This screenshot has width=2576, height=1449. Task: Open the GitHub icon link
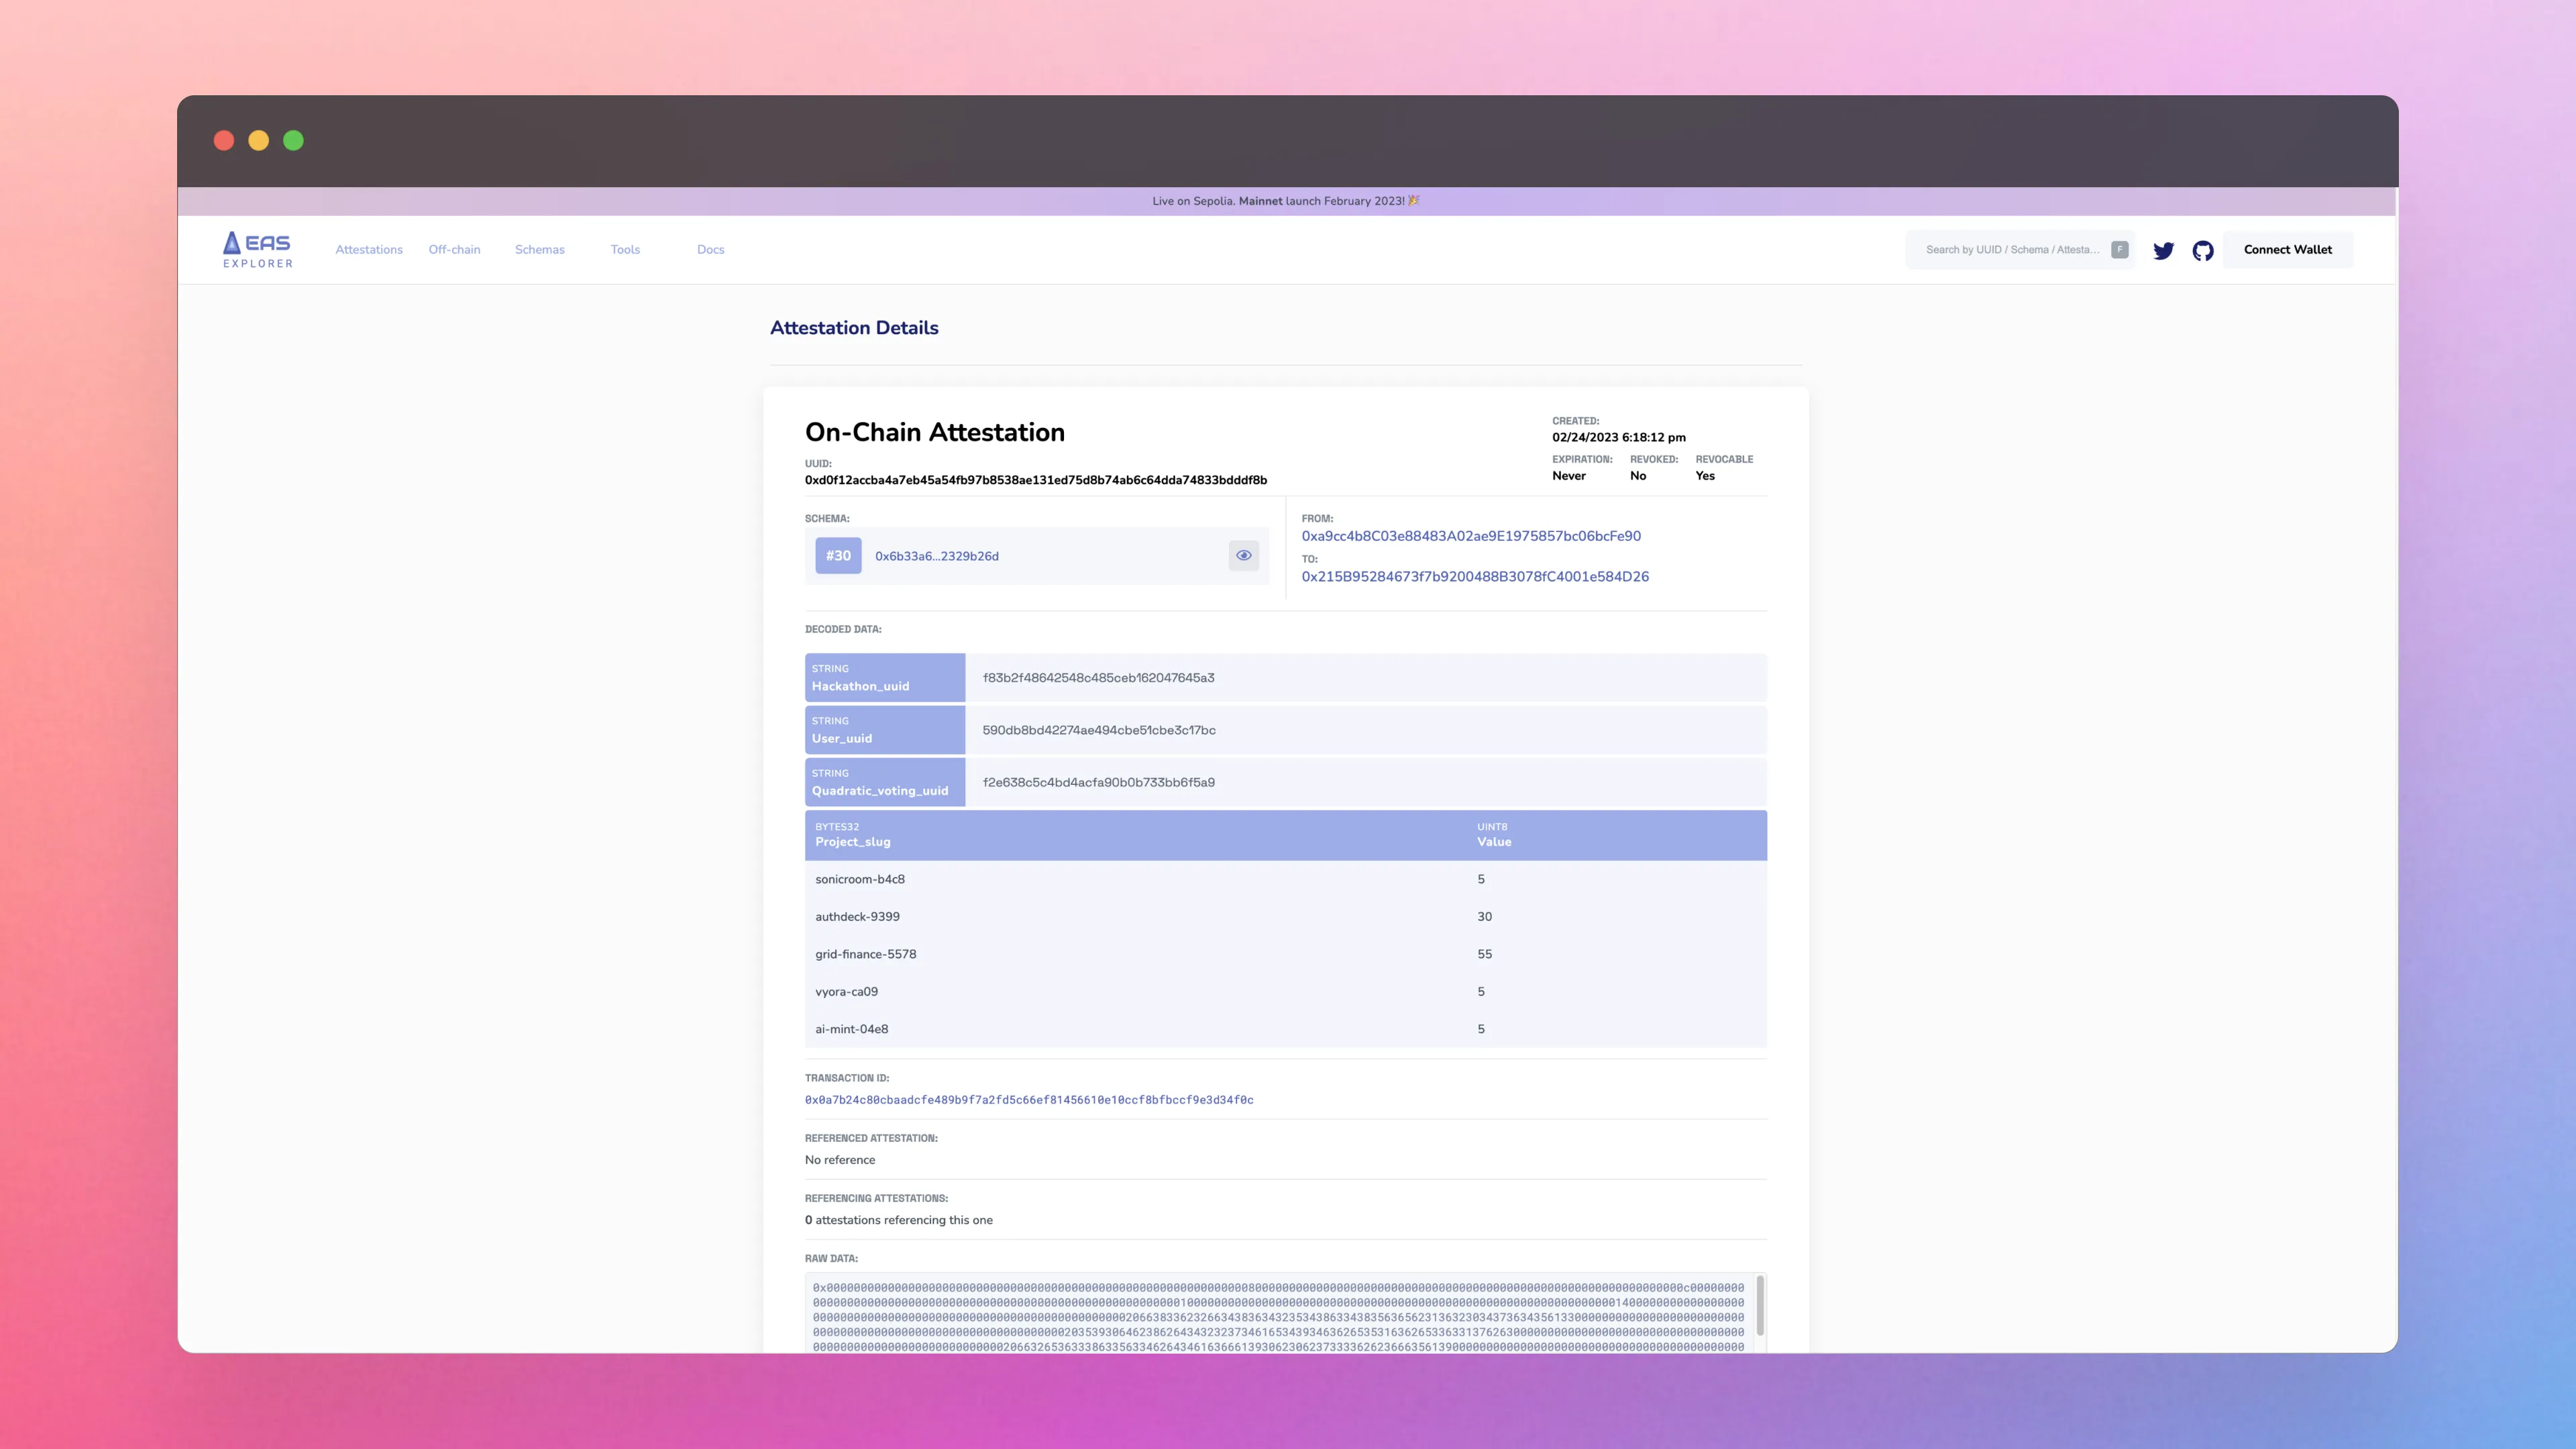tap(2203, 250)
